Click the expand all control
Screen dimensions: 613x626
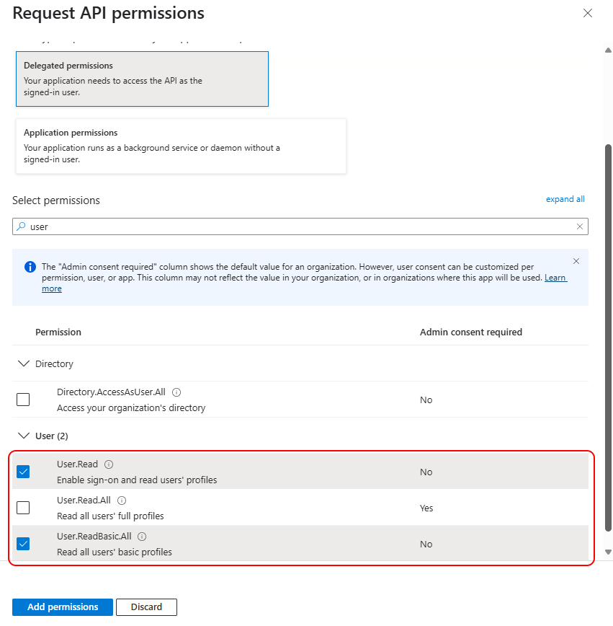tap(565, 199)
